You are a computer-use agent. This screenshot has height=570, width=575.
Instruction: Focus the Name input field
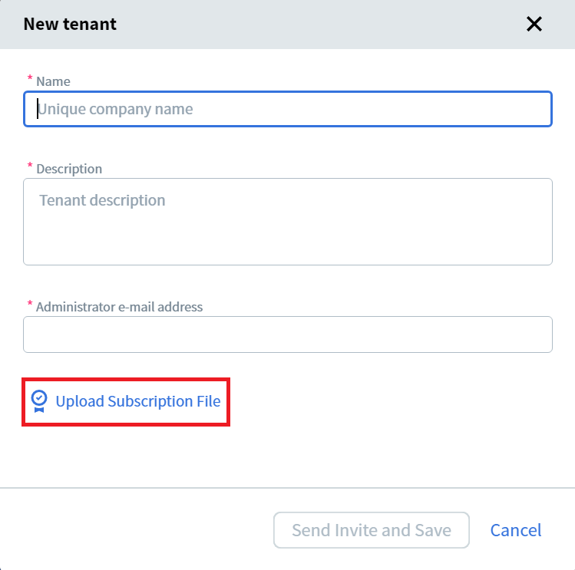coord(288,109)
